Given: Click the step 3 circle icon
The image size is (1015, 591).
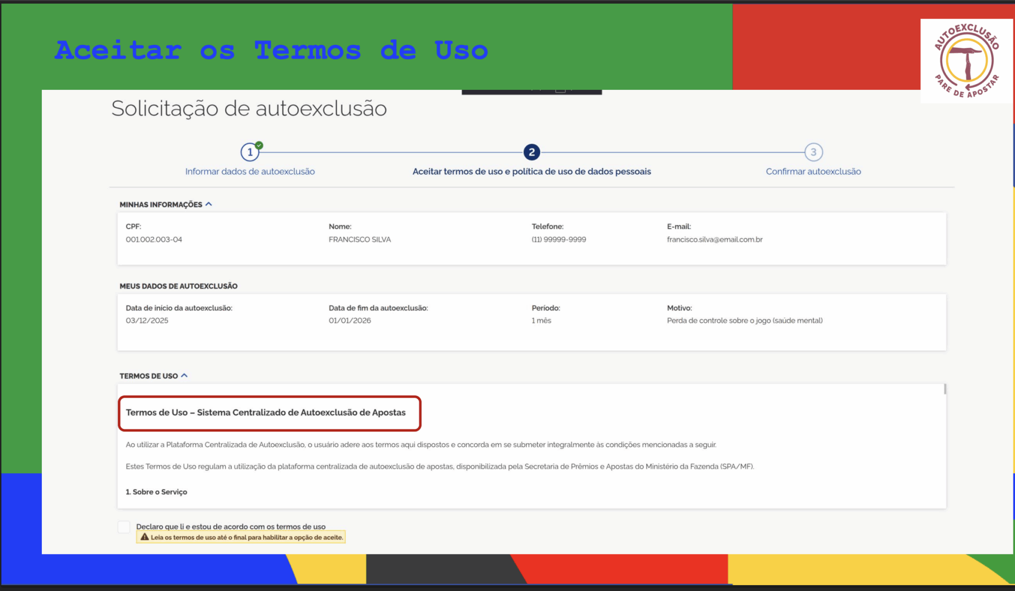Looking at the screenshot, I should [813, 152].
